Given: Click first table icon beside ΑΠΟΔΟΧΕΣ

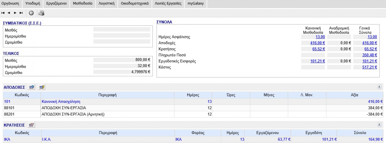Looking at the screenshot, I should 32,87.
